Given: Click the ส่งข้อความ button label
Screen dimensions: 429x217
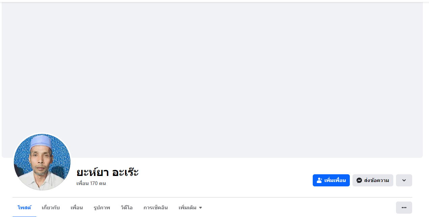Looking at the screenshot, I should [376, 180].
